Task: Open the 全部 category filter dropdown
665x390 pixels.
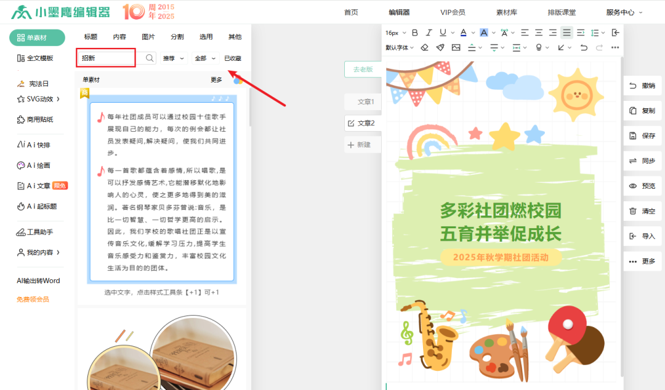Action: [x=206, y=57]
